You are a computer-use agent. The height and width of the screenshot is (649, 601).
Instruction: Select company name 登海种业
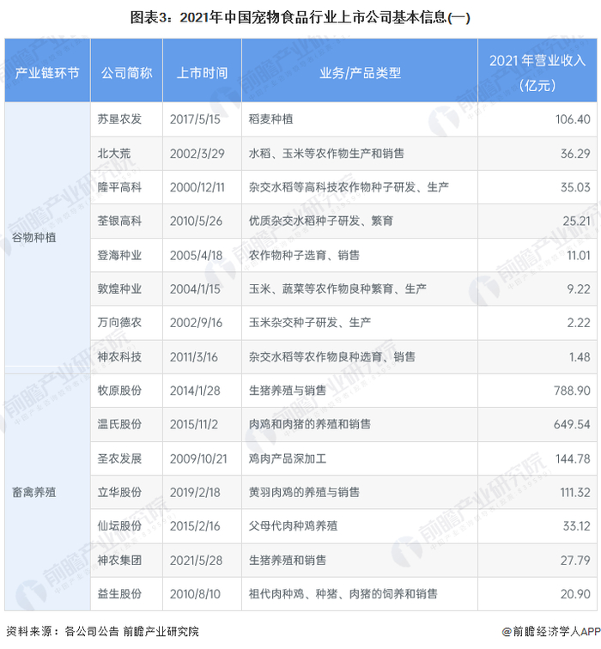(119, 255)
